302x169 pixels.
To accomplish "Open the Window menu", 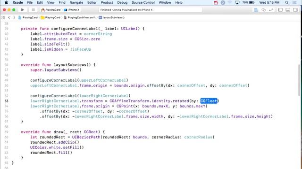I will point(165,2).
